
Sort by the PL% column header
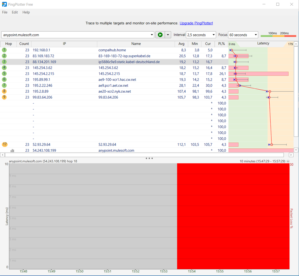pyautogui.click(x=221, y=44)
